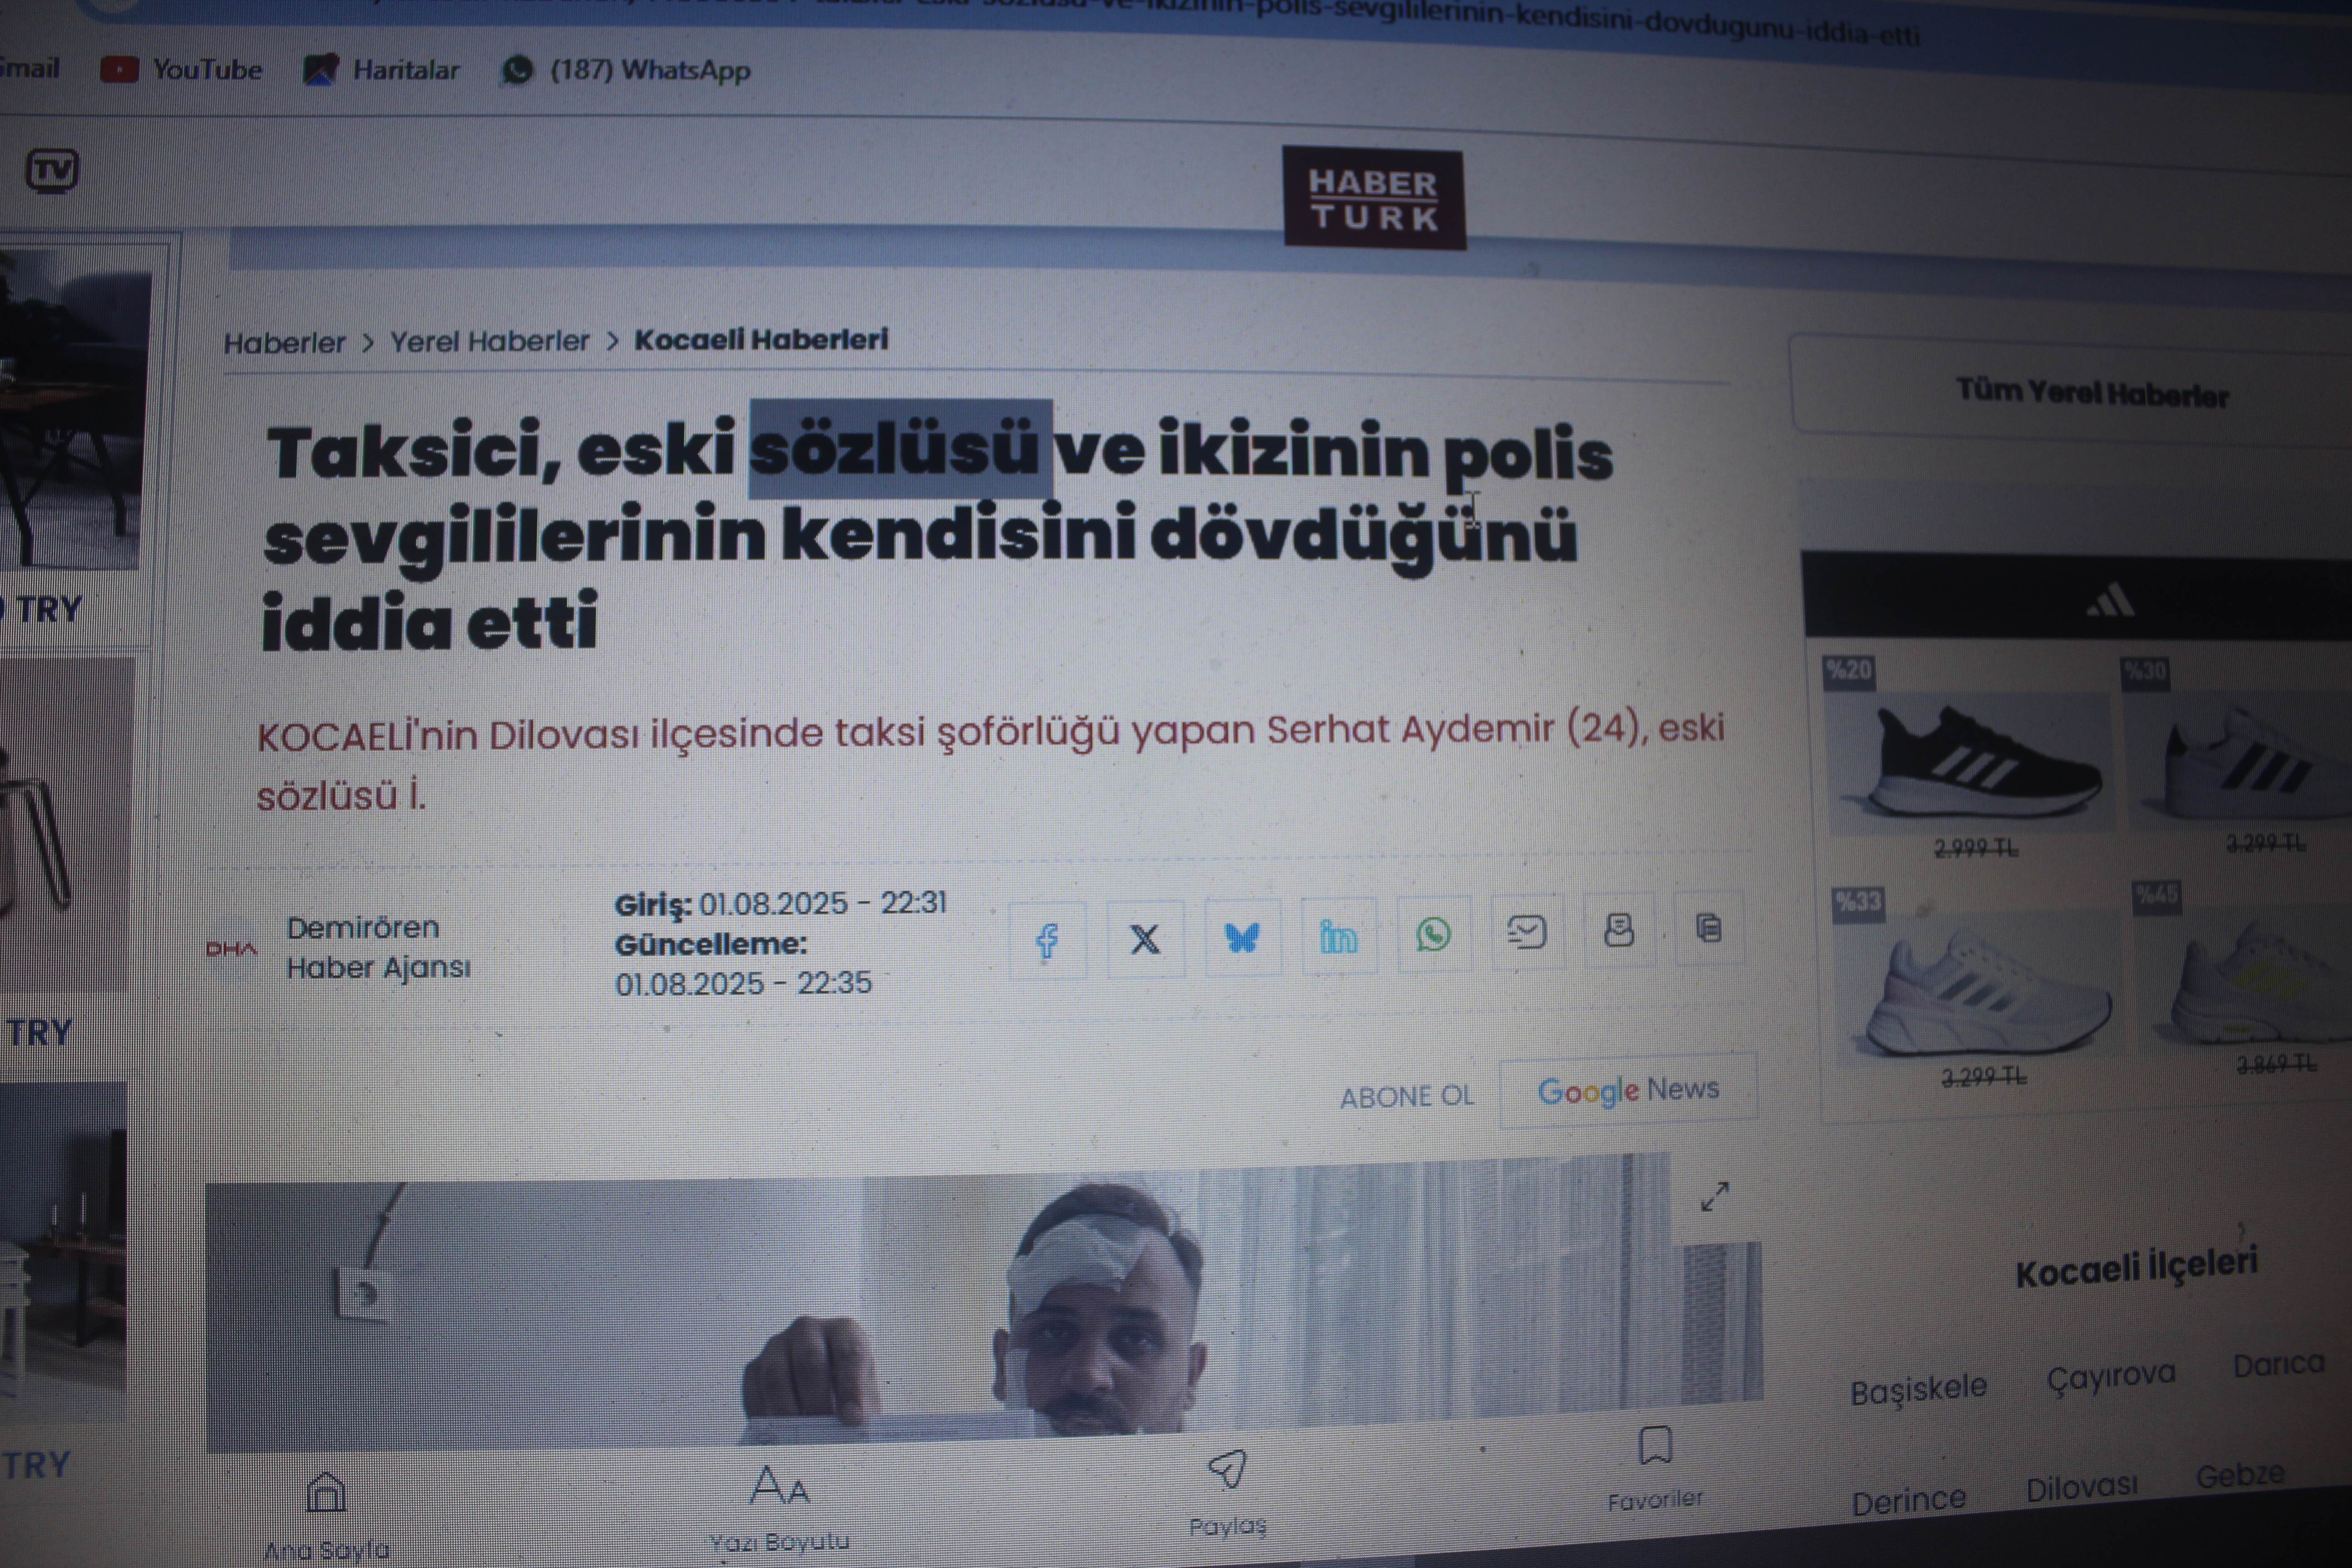Go to Yerel Haberler breadcrumb
The width and height of the screenshot is (2352, 1568).
pyautogui.click(x=489, y=342)
